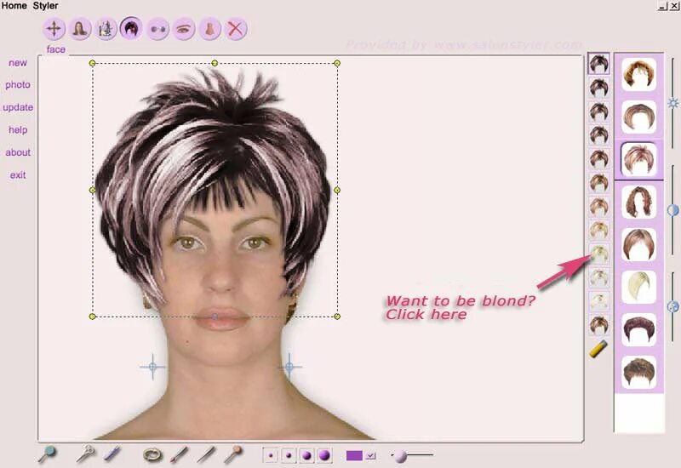Click the left blue crosshair shoulder marker
Image resolution: width=681 pixels, height=468 pixels.
coord(152,367)
